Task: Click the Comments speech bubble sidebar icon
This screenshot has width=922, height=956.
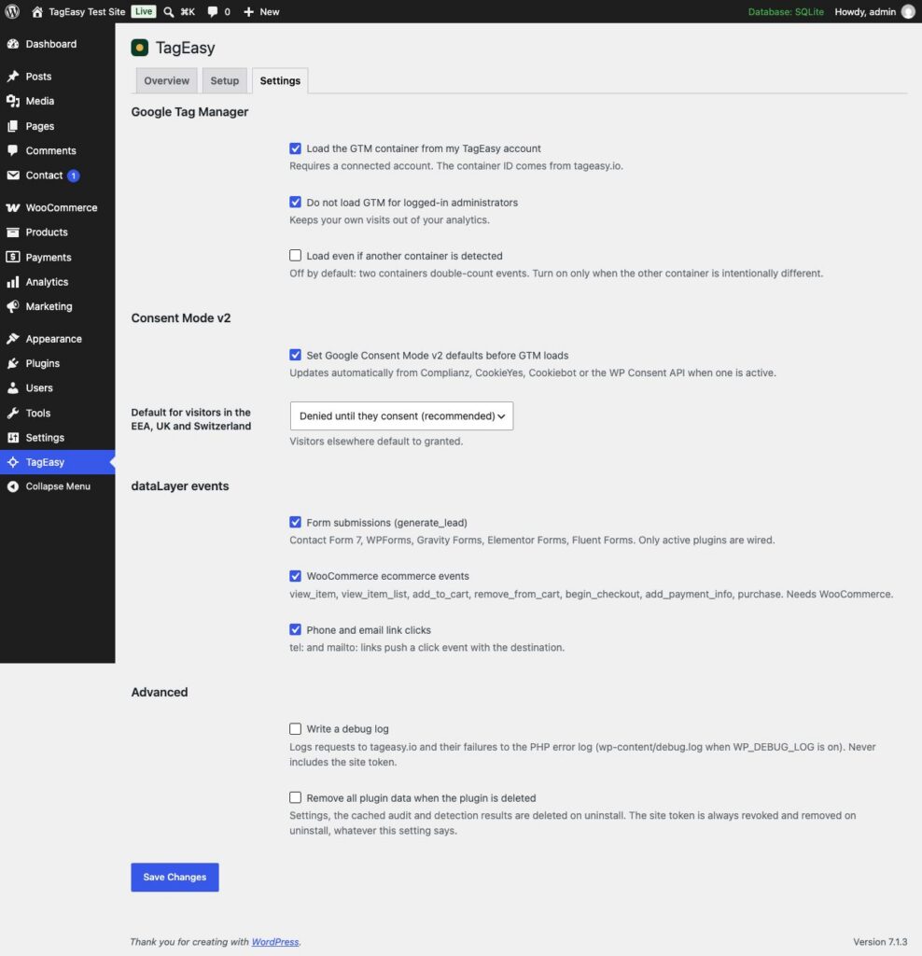Action: click(x=13, y=150)
